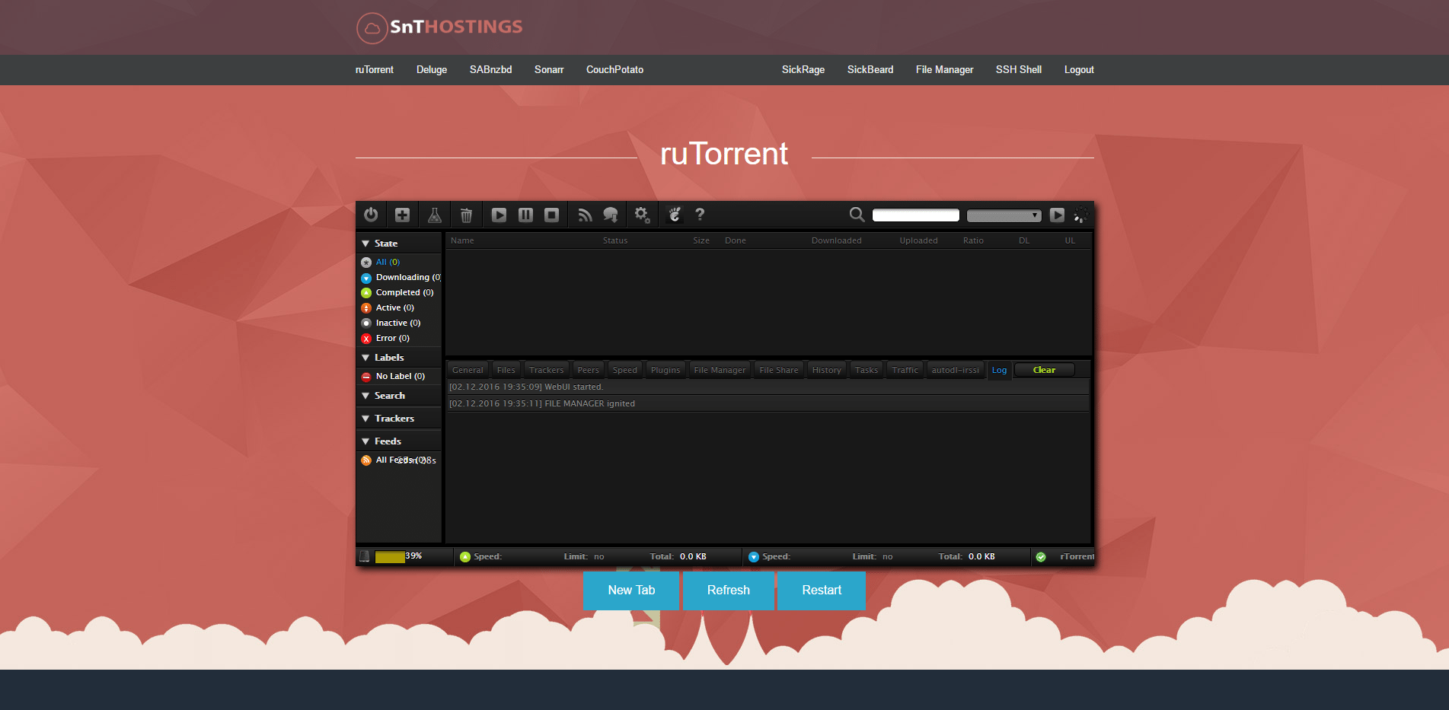Image resolution: width=1449 pixels, height=710 pixels.
Task: Click the New Tab button
Action: (631, 591)
